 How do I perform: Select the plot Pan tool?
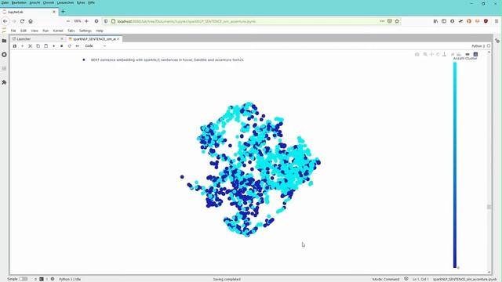(x=431, y=54)
